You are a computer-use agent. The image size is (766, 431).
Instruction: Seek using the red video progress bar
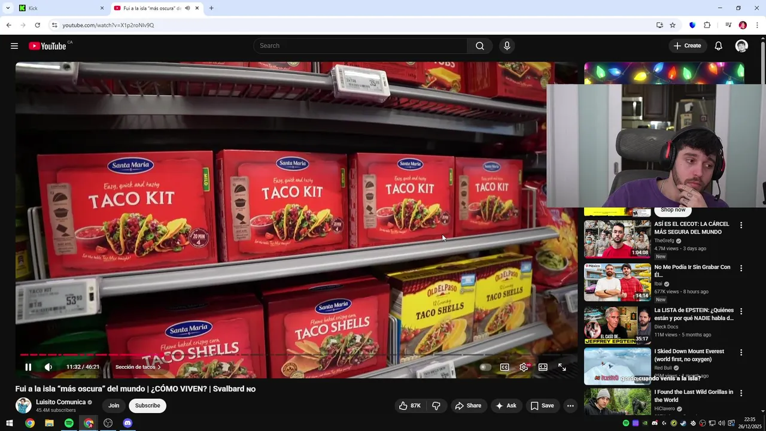coord(296,355)
